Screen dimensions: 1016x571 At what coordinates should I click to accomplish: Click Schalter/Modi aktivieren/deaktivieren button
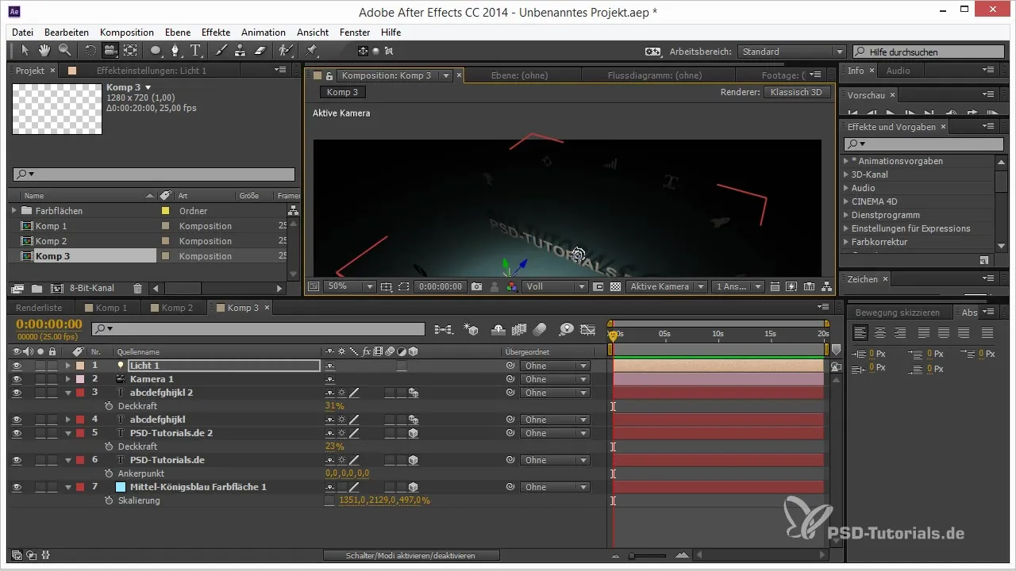411,555
